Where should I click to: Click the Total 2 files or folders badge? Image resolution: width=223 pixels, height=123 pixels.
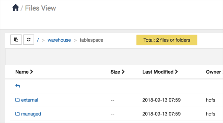point(167,40)
